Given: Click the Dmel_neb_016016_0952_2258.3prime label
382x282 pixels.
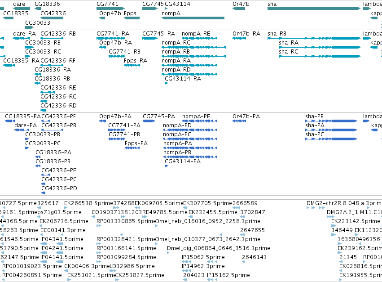Looking at the screenshot, I should (208, 221).
